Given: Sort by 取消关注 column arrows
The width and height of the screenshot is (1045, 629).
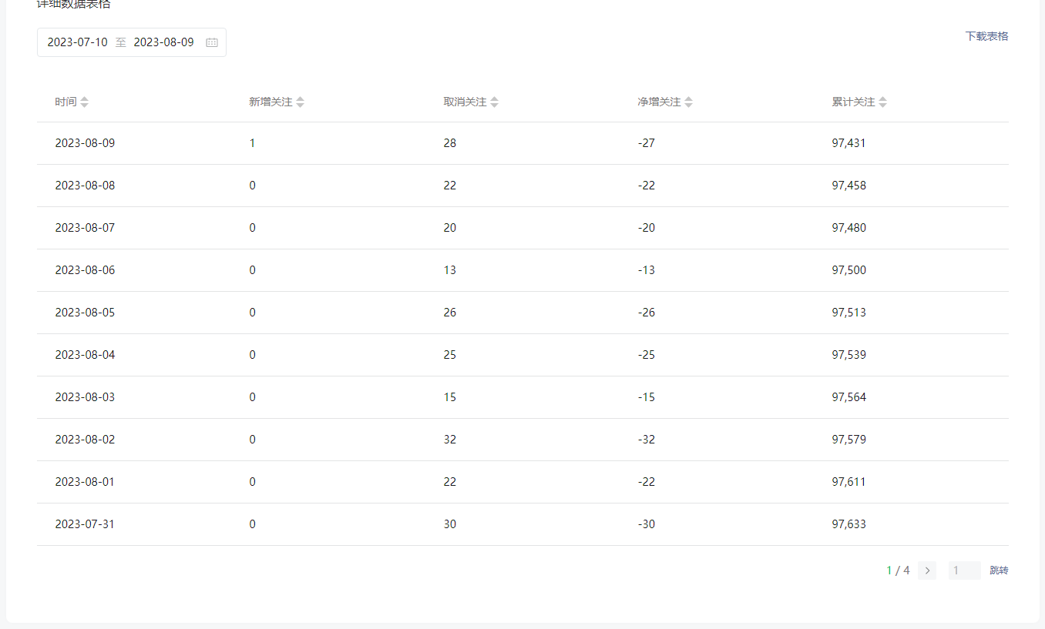Looking at the screenshot, I should click(x=495, y=102).
